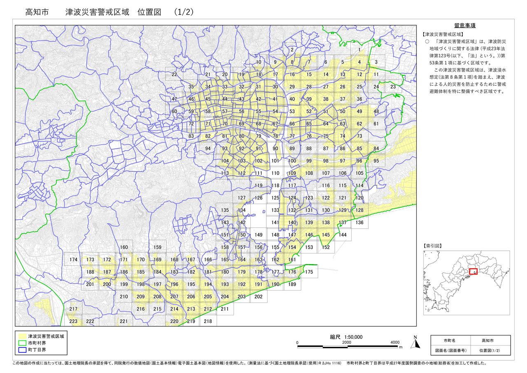Click the 位置図(1/2) table cell
Image resolution: width=527 pixels, height=373 pixels.
490,350
